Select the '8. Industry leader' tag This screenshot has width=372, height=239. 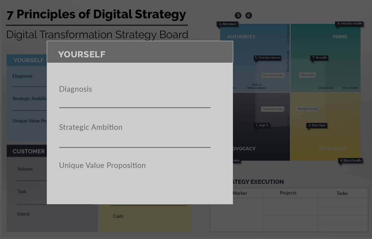coord(349,23)
